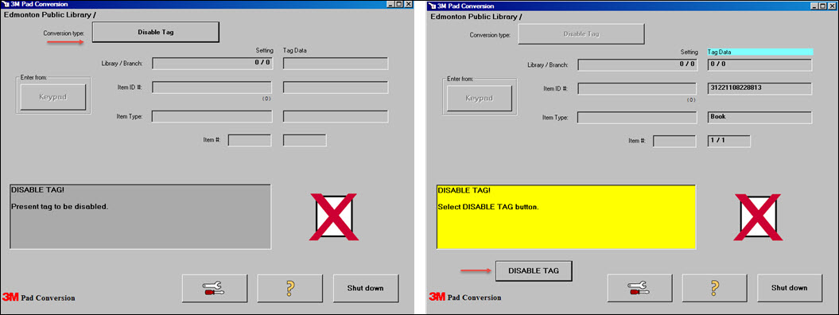The image size is (839, 315).
Task: Click Item # setting field in left window
Action: point(250,141)
